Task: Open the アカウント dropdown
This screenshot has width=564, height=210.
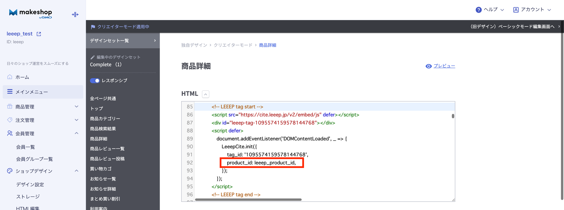Action: [x=532, y=10]
